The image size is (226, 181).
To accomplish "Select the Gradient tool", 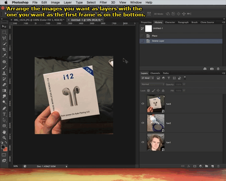I will pyautogui.click(x=4, y=90).
